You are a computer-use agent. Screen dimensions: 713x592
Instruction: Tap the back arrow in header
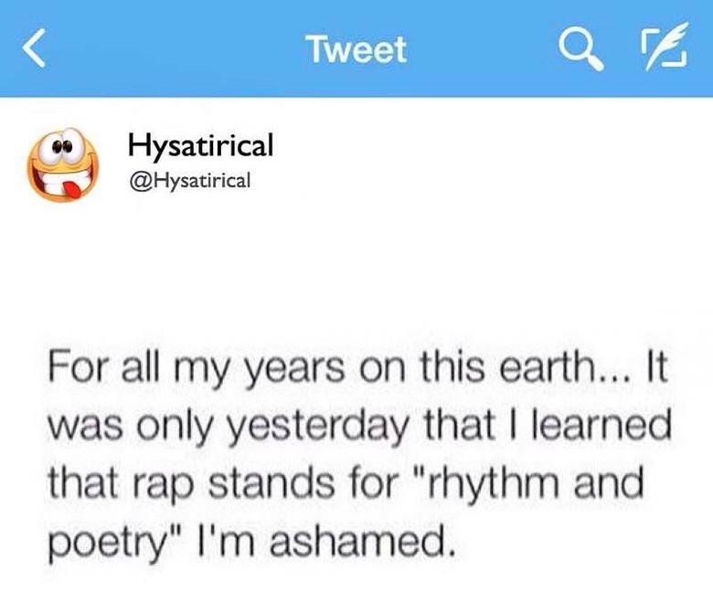tap(34, 49)
